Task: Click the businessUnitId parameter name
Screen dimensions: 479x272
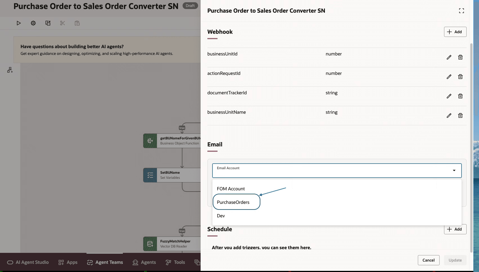Action: (222, 54)
